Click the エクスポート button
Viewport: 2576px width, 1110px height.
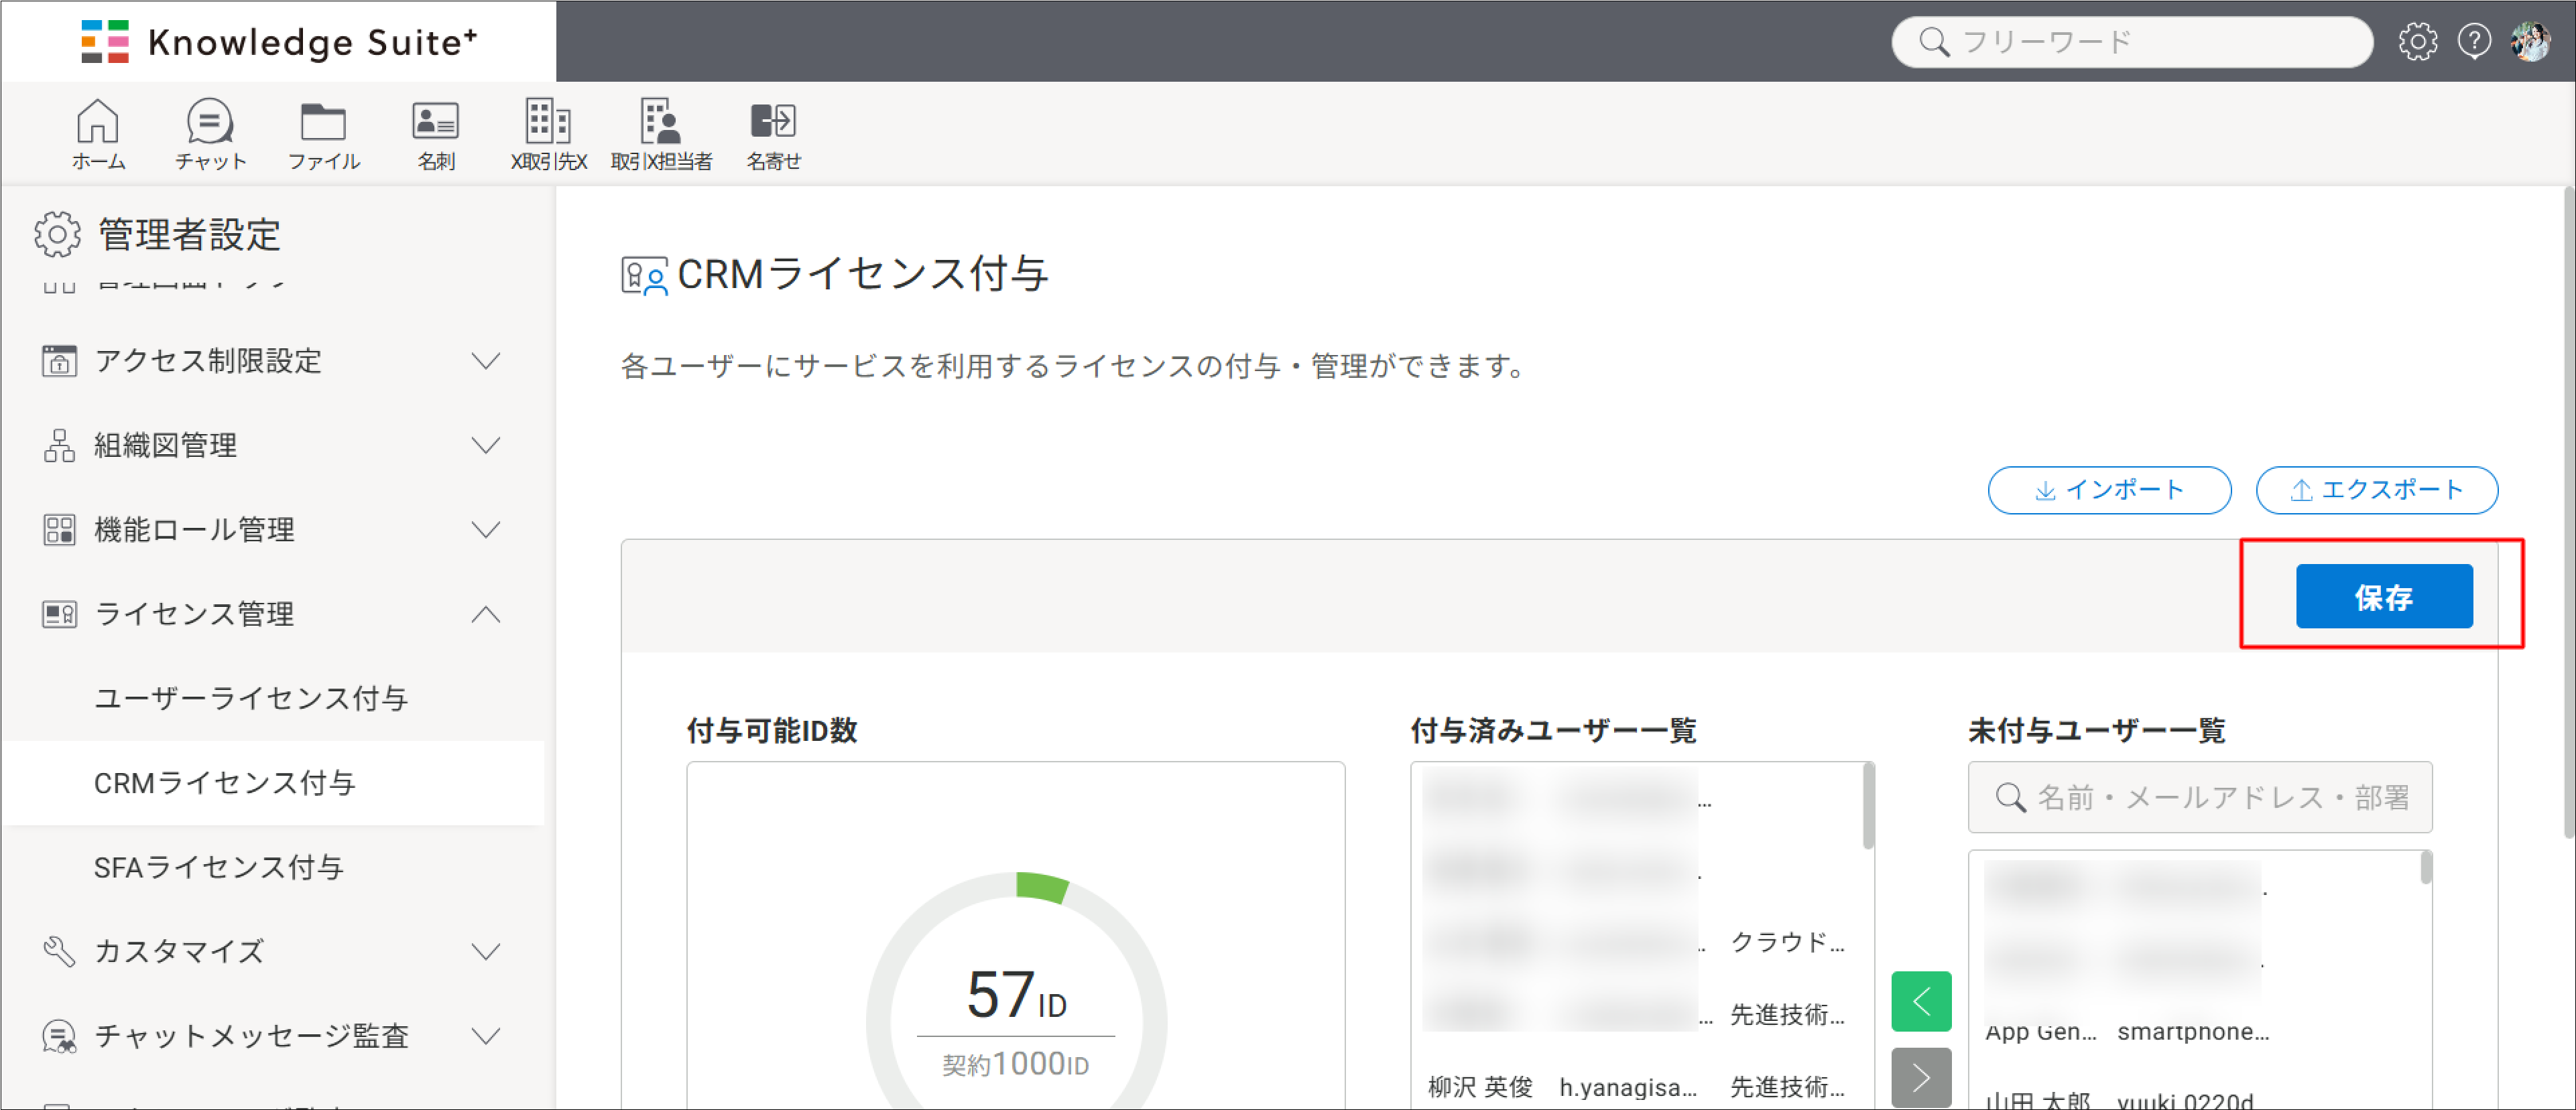click(x=2376, y=490)
